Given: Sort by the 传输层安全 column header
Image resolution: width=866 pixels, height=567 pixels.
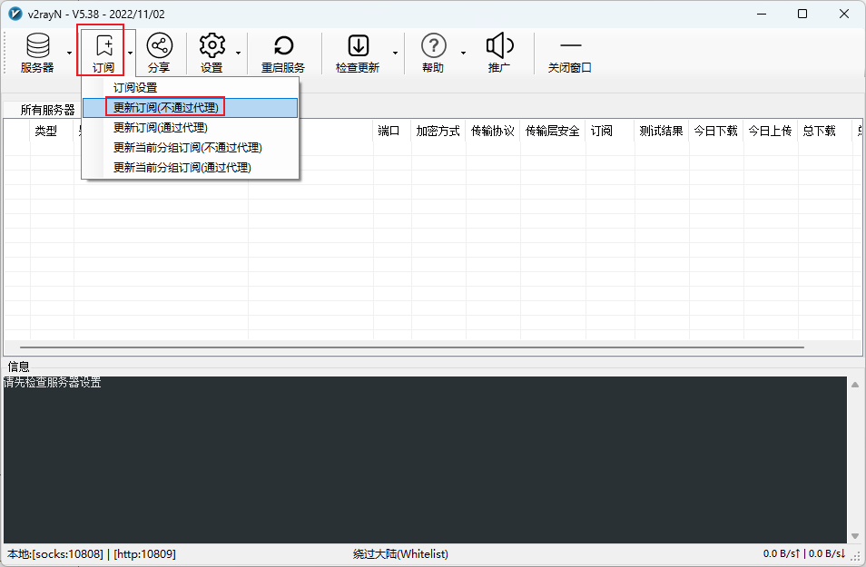Looking at the screenshot, I should click(x=552, y=131).
